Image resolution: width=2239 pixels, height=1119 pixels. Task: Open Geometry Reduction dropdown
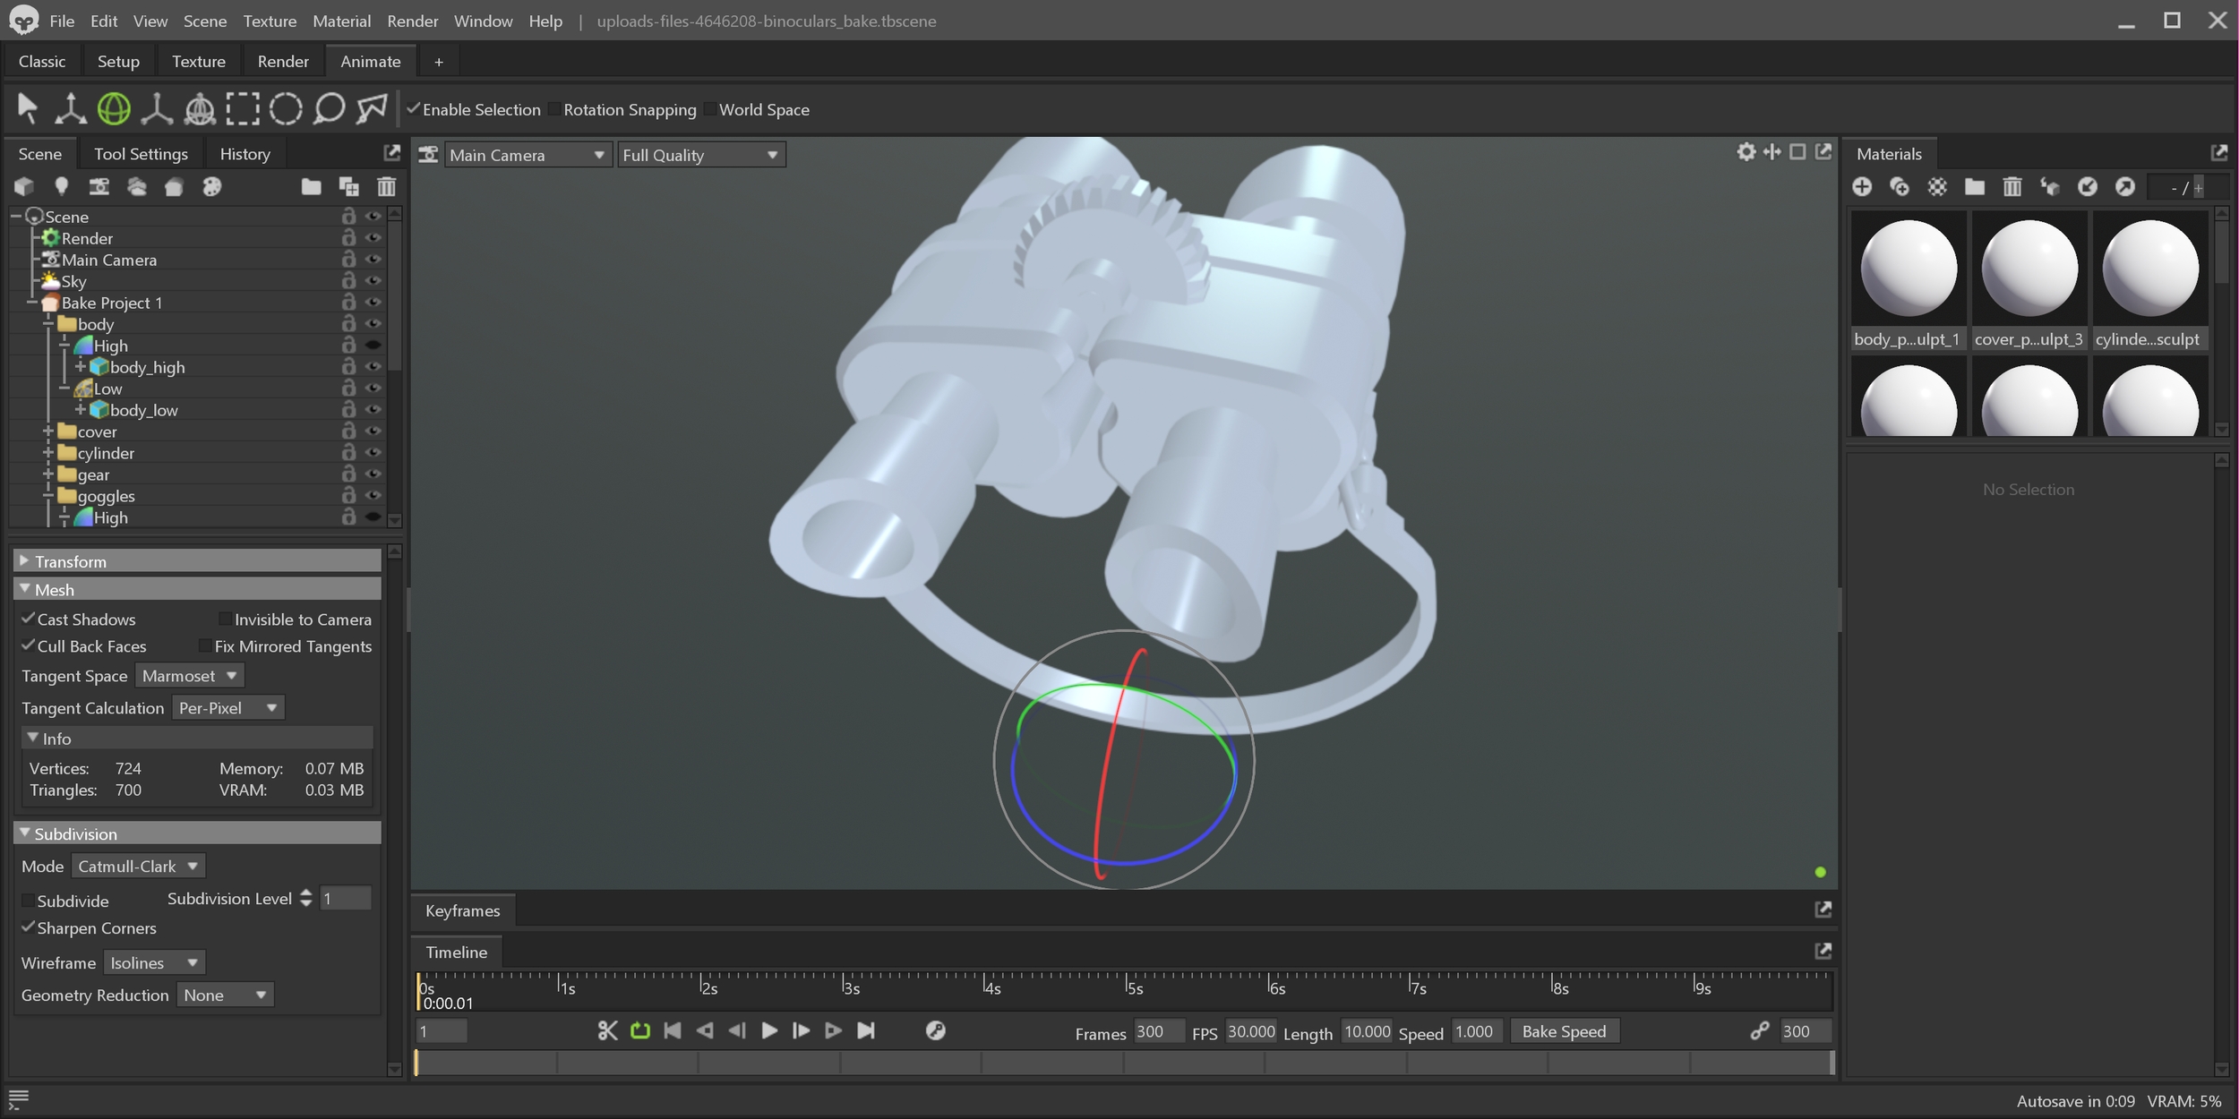pyautogui.click(x=226, y=995)
